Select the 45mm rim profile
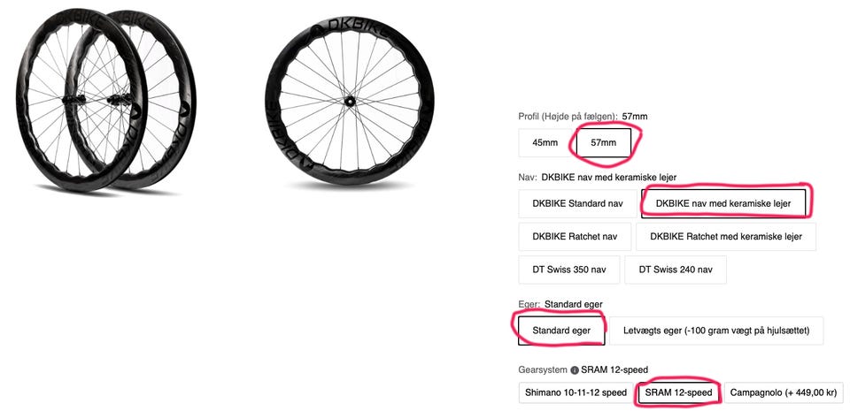Image resolution: width=850 pixels, height=411 pixels. click(545, 142)
